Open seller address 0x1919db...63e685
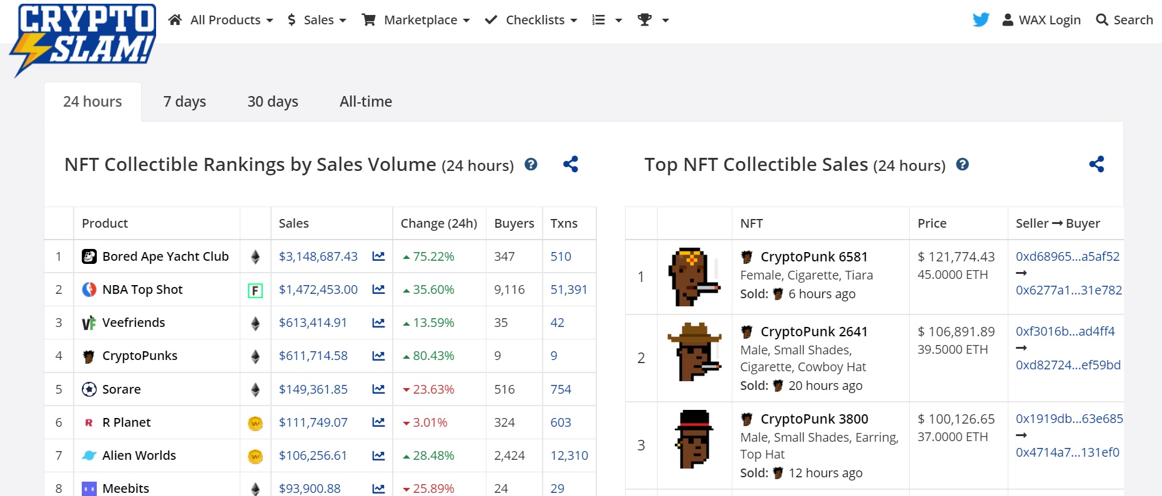 click(1069, 419)
